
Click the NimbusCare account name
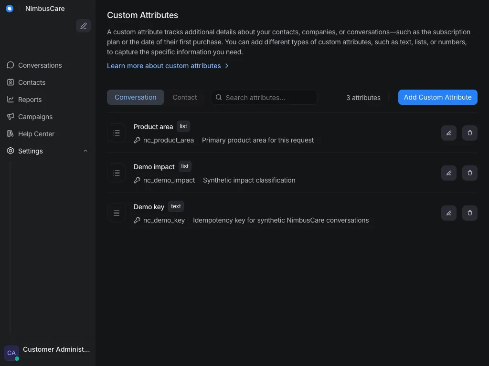(45, 9)
